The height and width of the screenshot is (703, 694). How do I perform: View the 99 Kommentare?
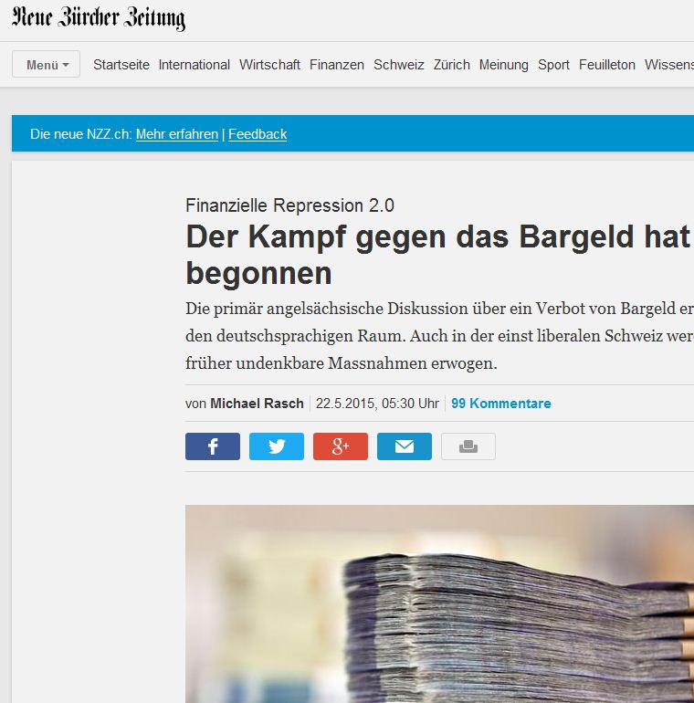pos(500,404)
